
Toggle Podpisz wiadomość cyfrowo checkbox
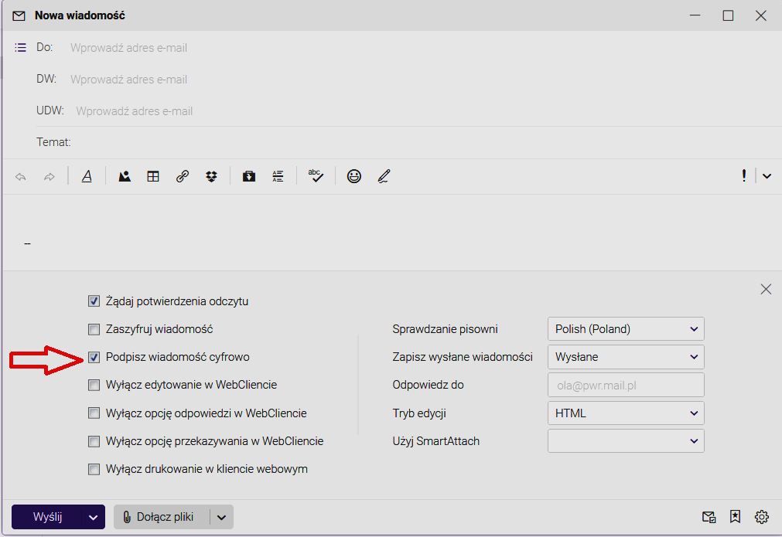pos(94,357)
